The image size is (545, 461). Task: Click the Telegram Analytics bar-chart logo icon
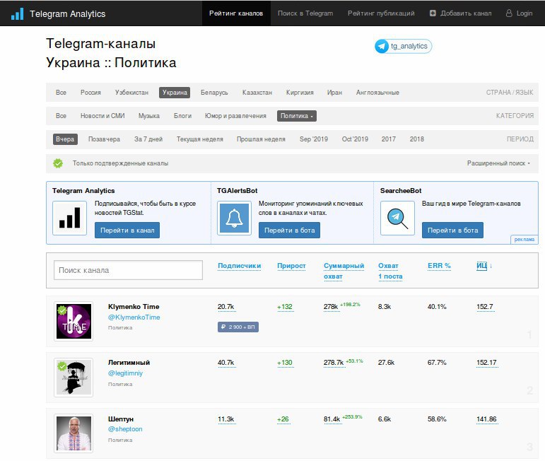(x=18, y=13)
